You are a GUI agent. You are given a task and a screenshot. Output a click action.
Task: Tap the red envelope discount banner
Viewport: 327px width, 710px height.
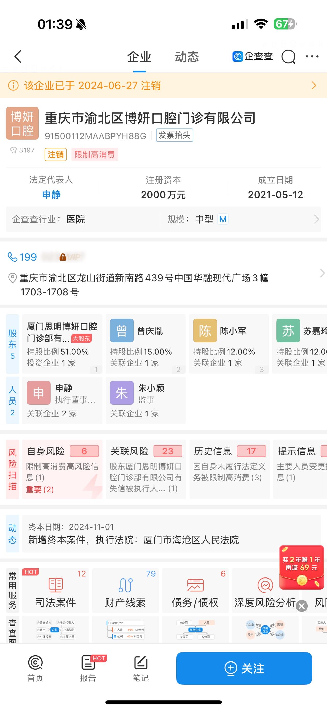[x=302, y=567]
